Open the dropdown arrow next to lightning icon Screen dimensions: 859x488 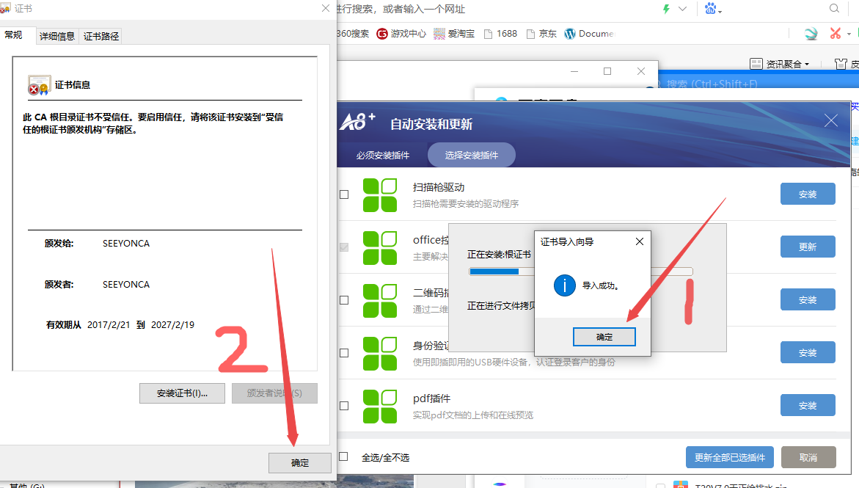(x=681, y=9)
